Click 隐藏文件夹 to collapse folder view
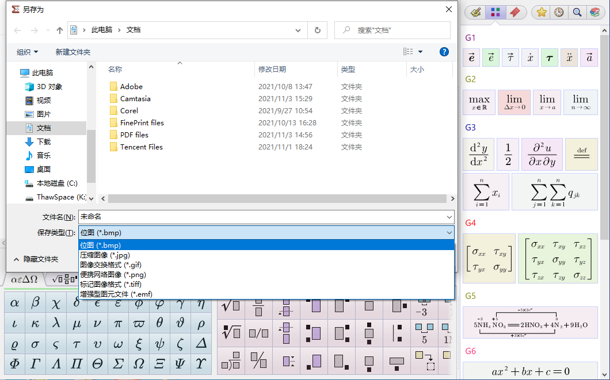Screen dimensions: 610x380 point(40,259)
